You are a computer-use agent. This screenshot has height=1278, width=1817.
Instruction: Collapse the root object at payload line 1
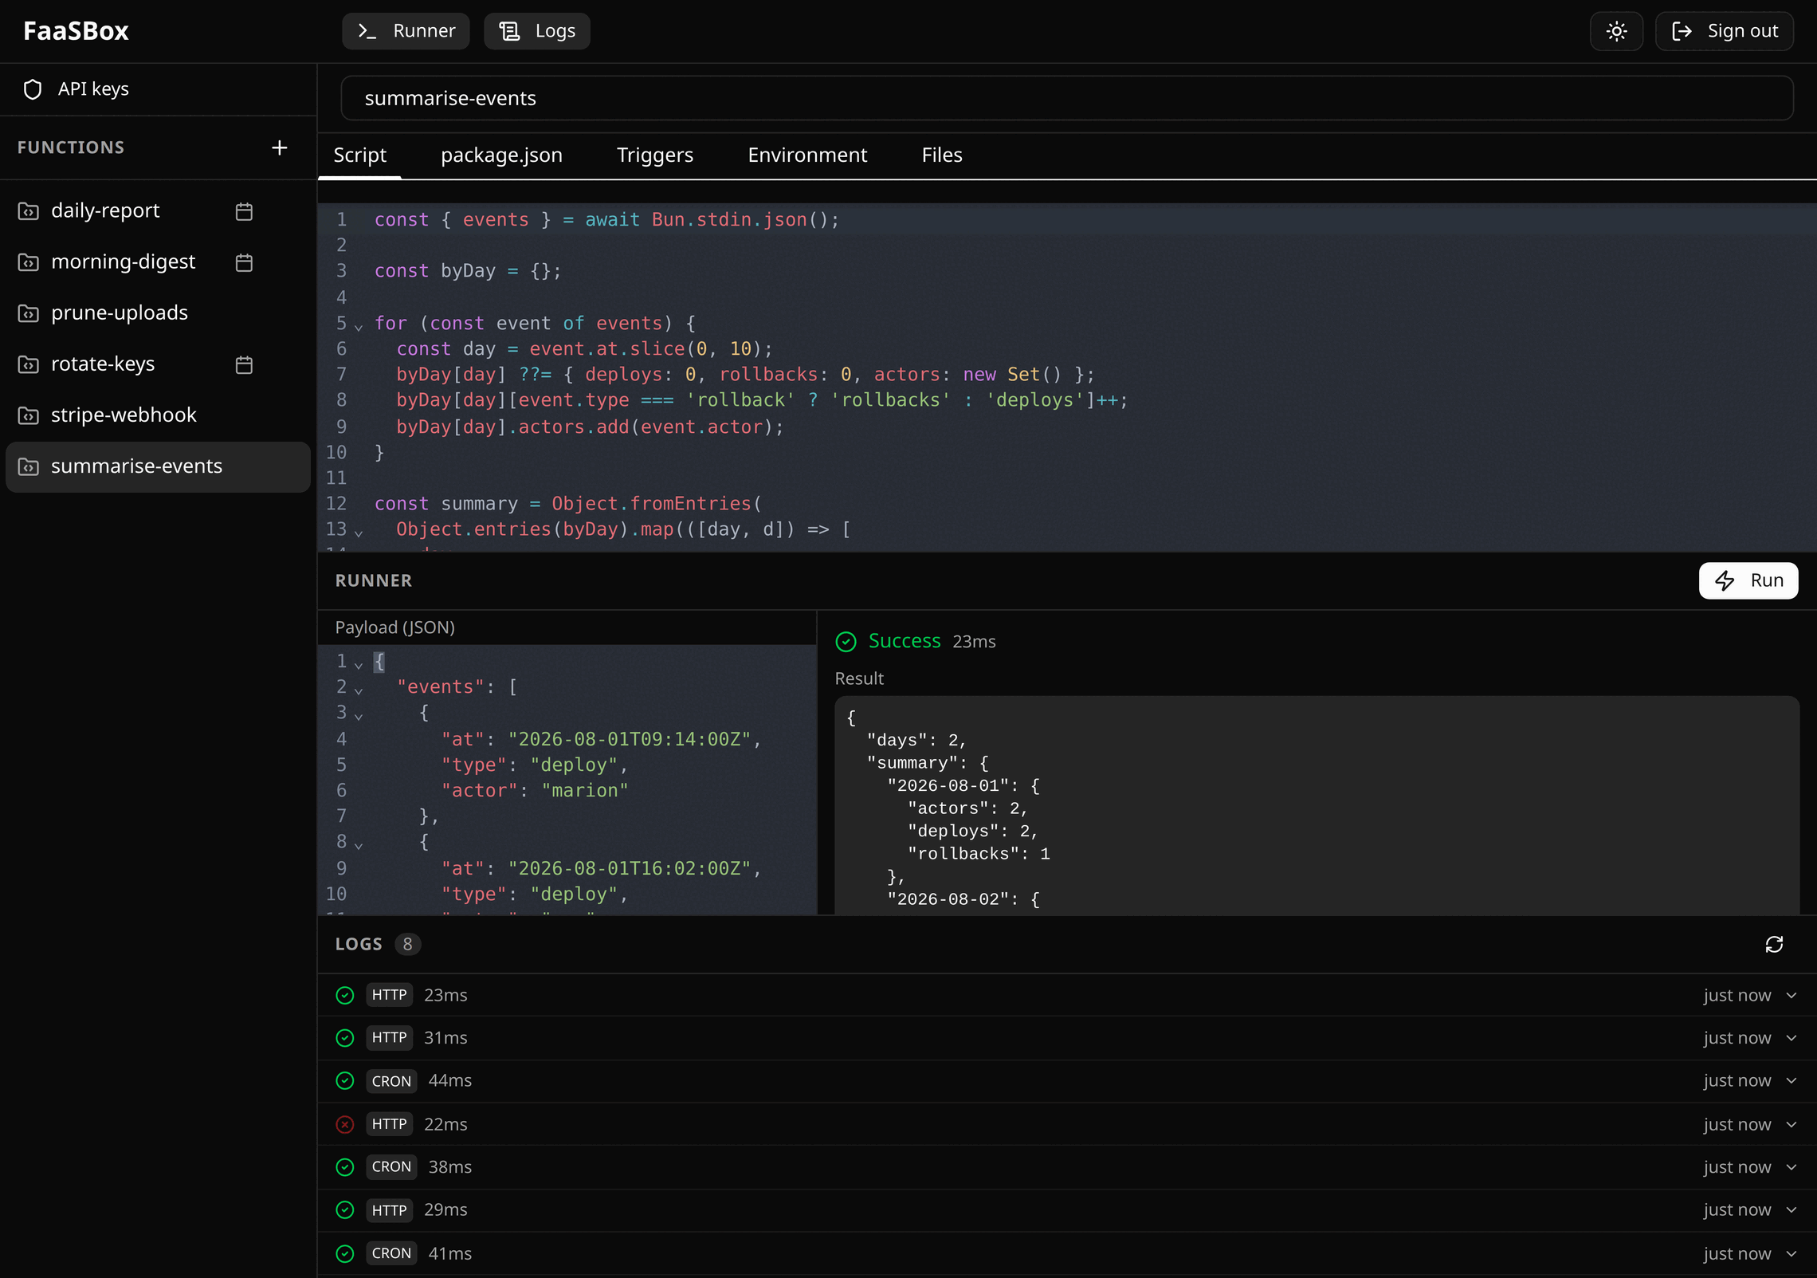pyautogui.click(x=359, y=664)
